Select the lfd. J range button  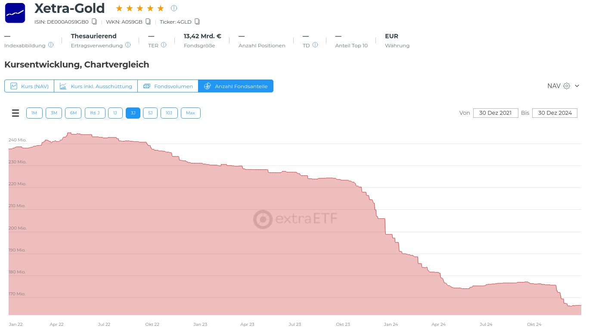tap(95, 113)
